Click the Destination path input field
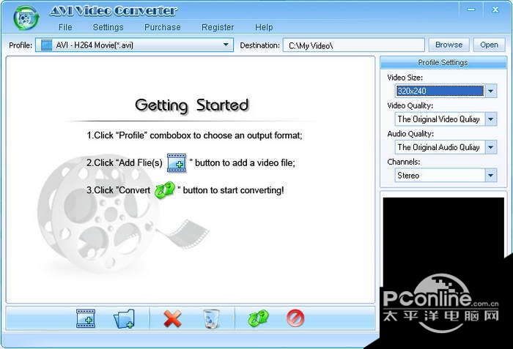The height and width of the screenshot is (349, 513). pyautogui.click(x=354, y=45)
